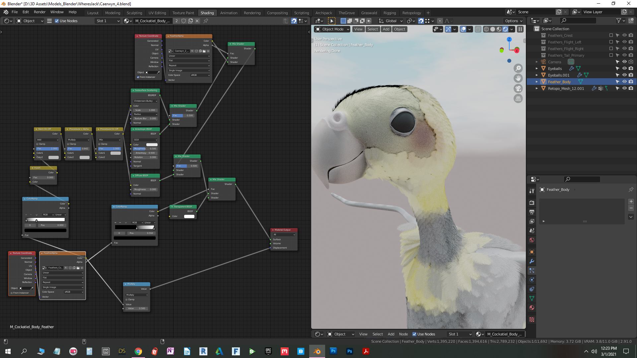Viewport: 637px width, 358px height.
Task: Open the Material properties tab icon
Action: [532, 308]
